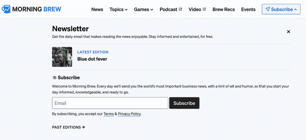Collapse the Subscribe panel from header button
Viewport: 306px width, 140px height.
(281, 9)
